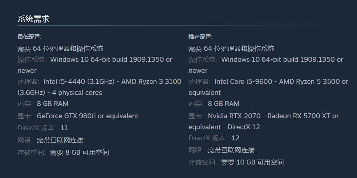This screenshot has width=357, height=178.
Task: Click minimum 需要 64 位处理器和操作系统 line
Action: [x=60, y=48]
